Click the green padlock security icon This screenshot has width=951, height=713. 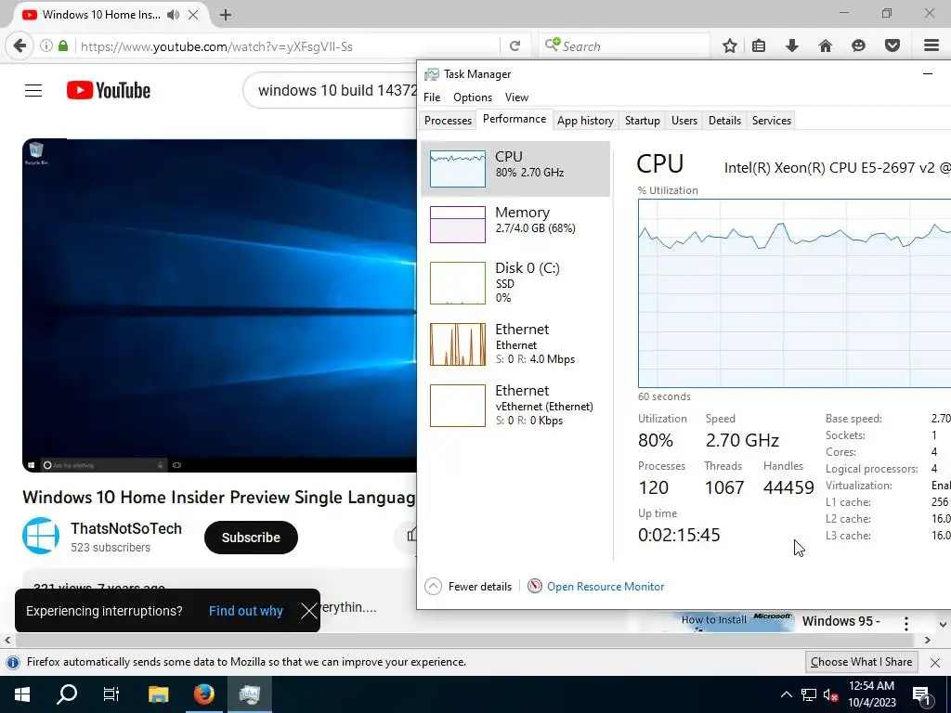(x=63, y=46)
